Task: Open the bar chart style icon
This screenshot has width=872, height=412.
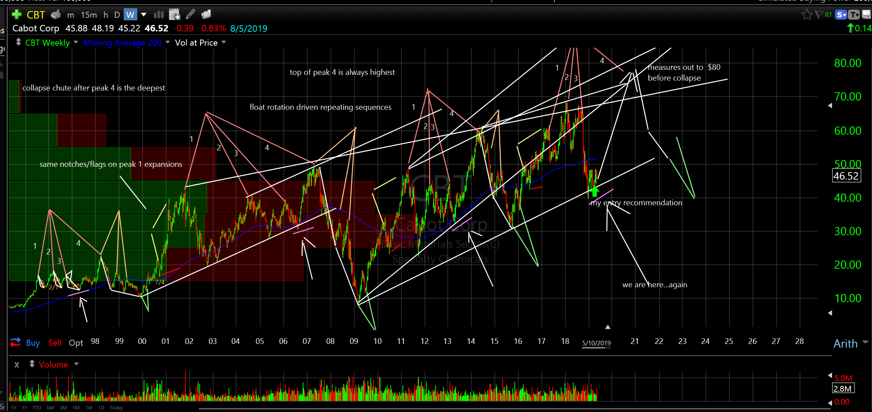Action: pos(159,15)
